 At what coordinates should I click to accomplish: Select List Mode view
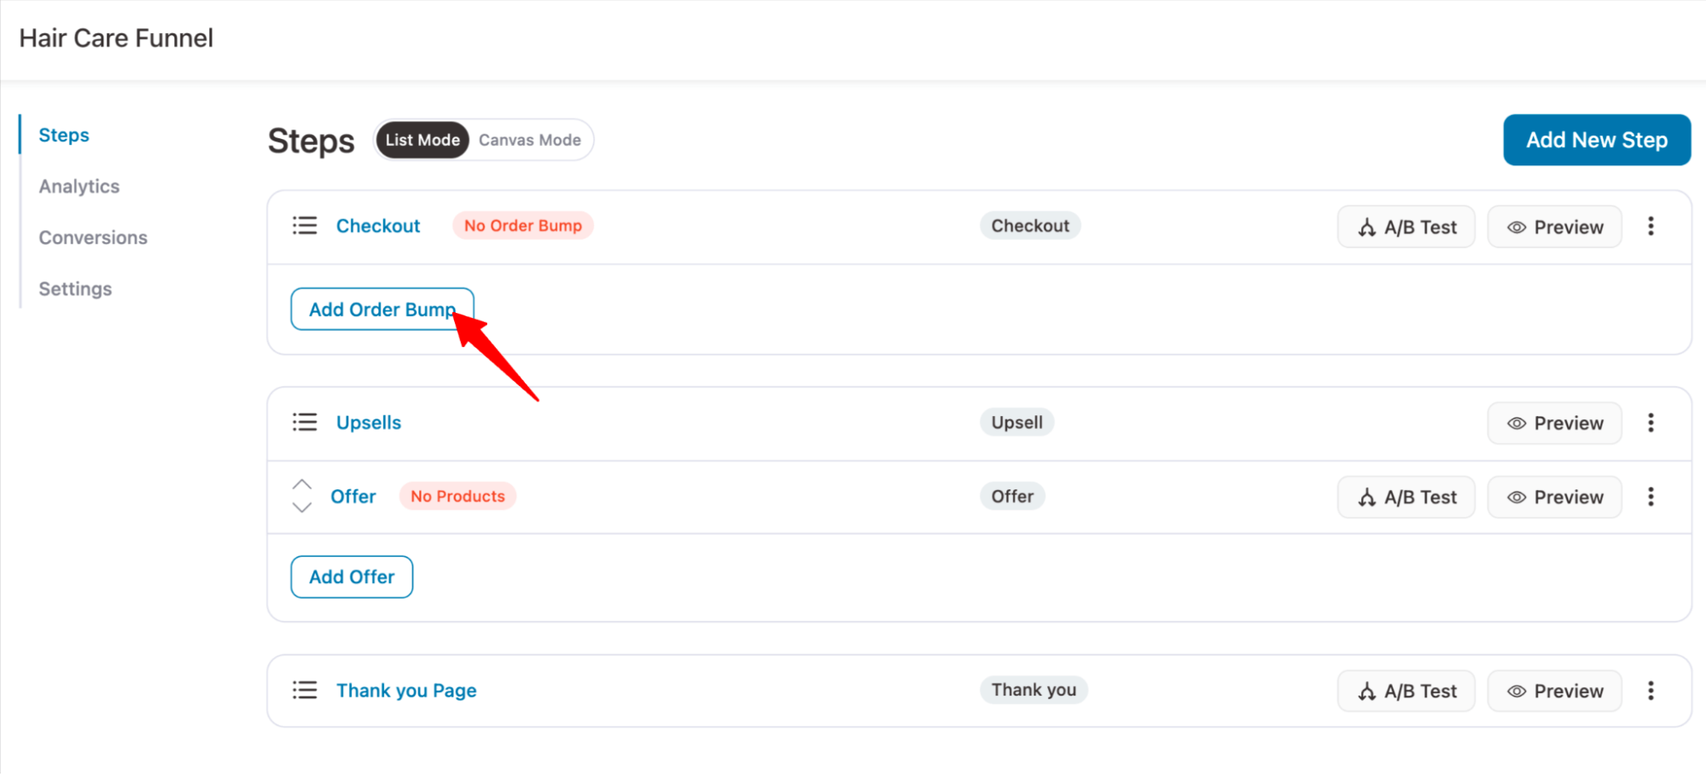point(422,140)
